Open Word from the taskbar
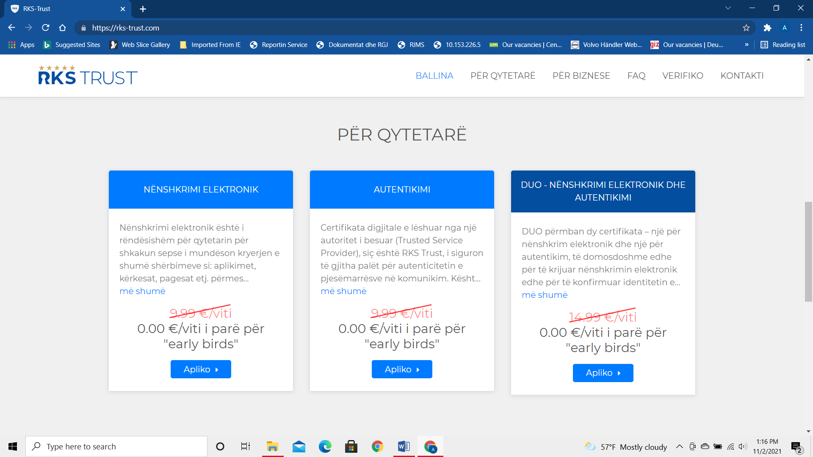The image size is (813, 457). pyautogui.click(x=404, y=446)
